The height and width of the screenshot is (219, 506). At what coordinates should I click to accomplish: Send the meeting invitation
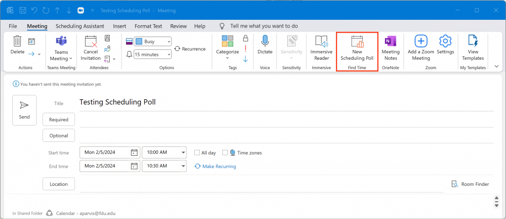tap(24, 110)
